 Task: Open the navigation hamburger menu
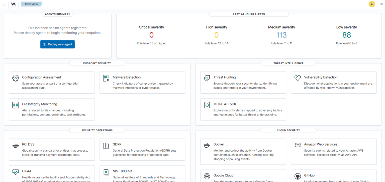pyautogui.click(x=4, y=4)
